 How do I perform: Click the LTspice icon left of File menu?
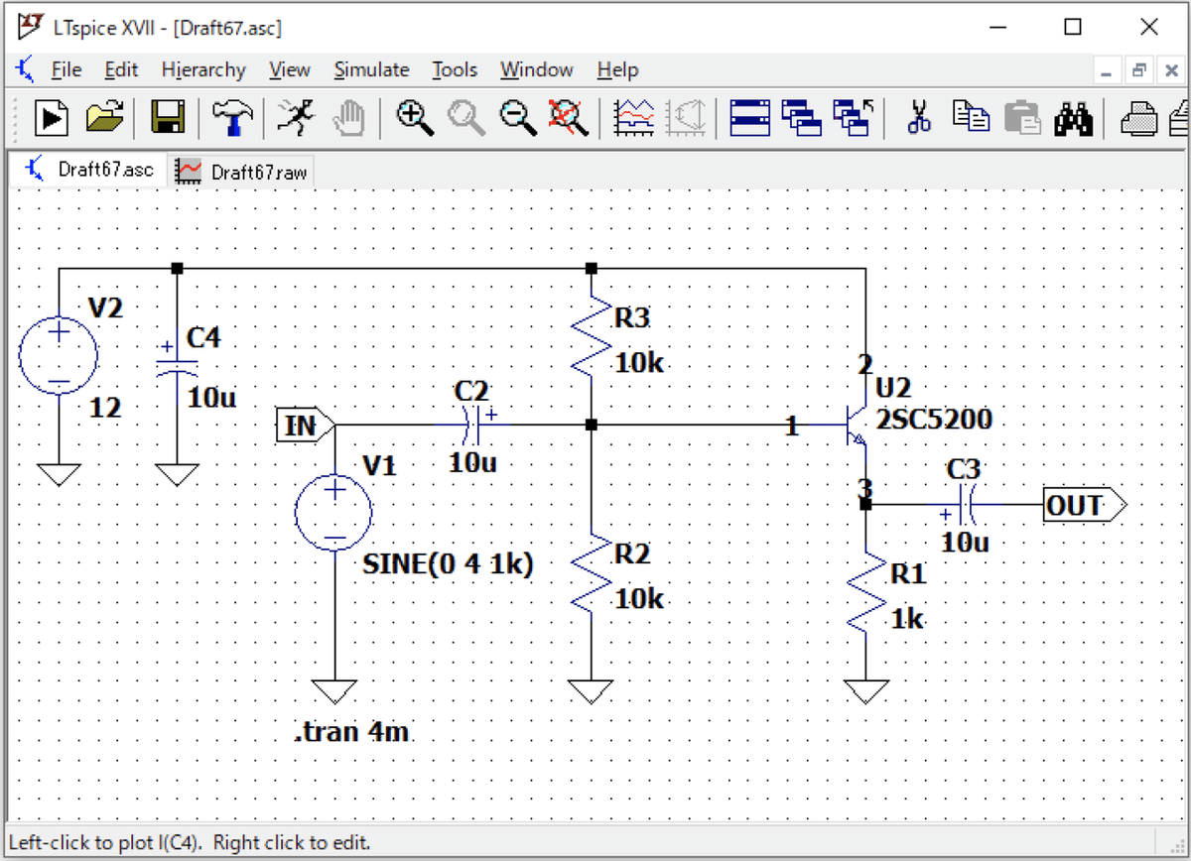coord(26,69)
